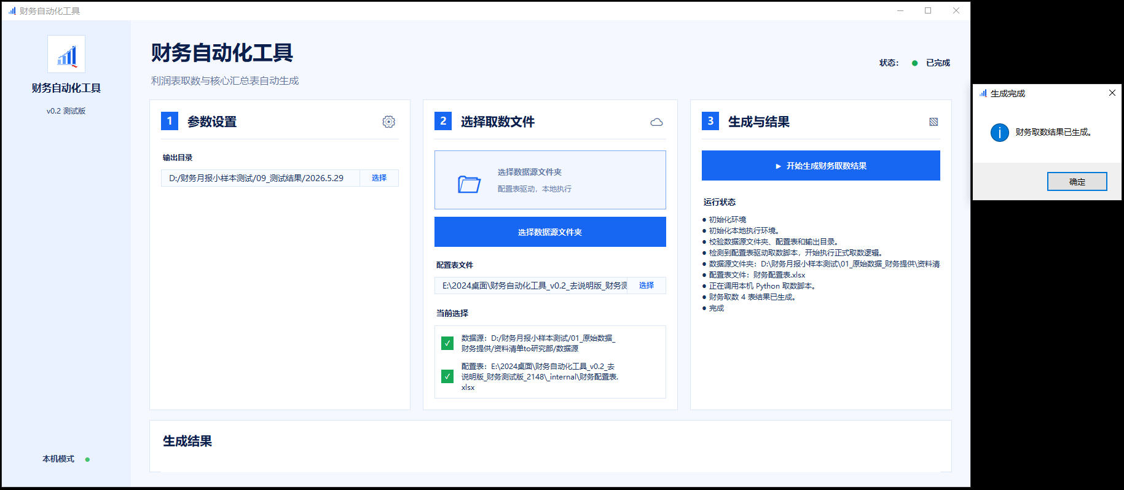1124x490 pixels.
Task: Click the 本机模式 label in sidebar
Action: 58,459
